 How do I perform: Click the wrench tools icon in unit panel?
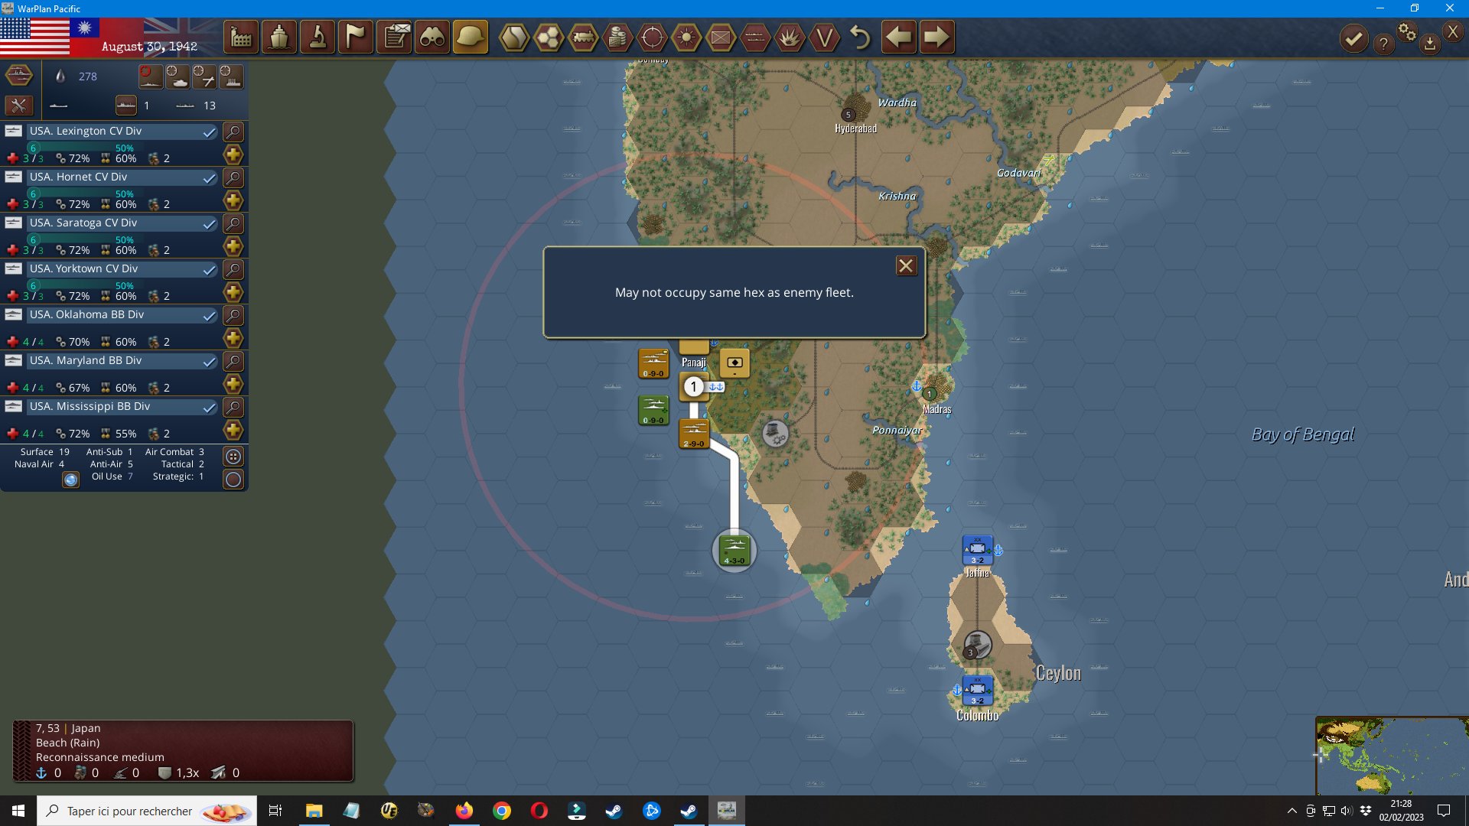pos(19,106)
